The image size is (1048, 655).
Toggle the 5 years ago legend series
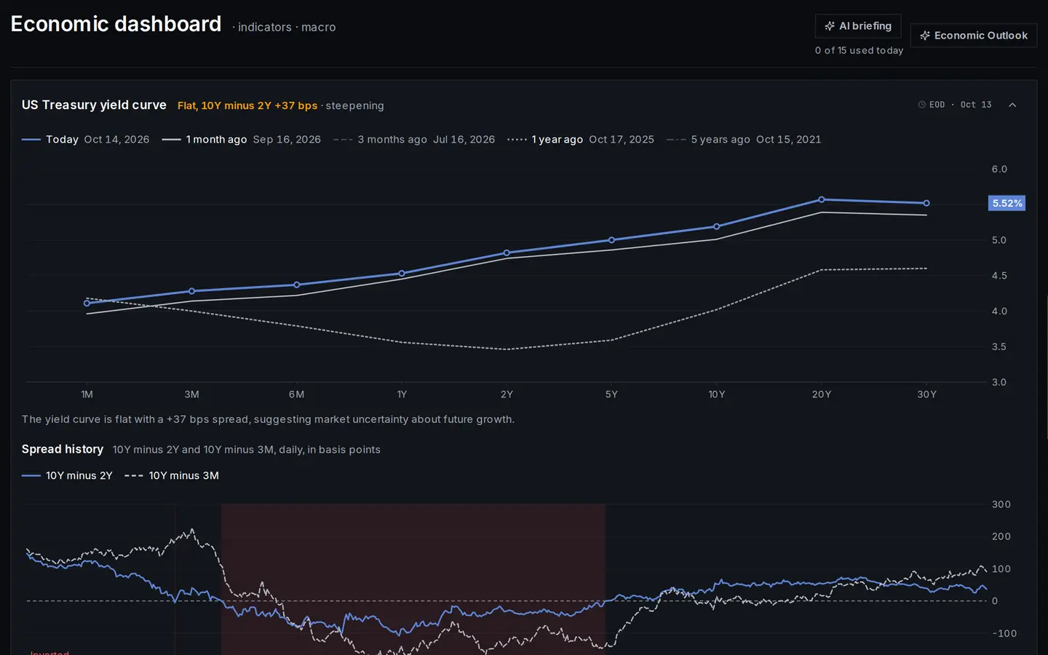(744, 140)
